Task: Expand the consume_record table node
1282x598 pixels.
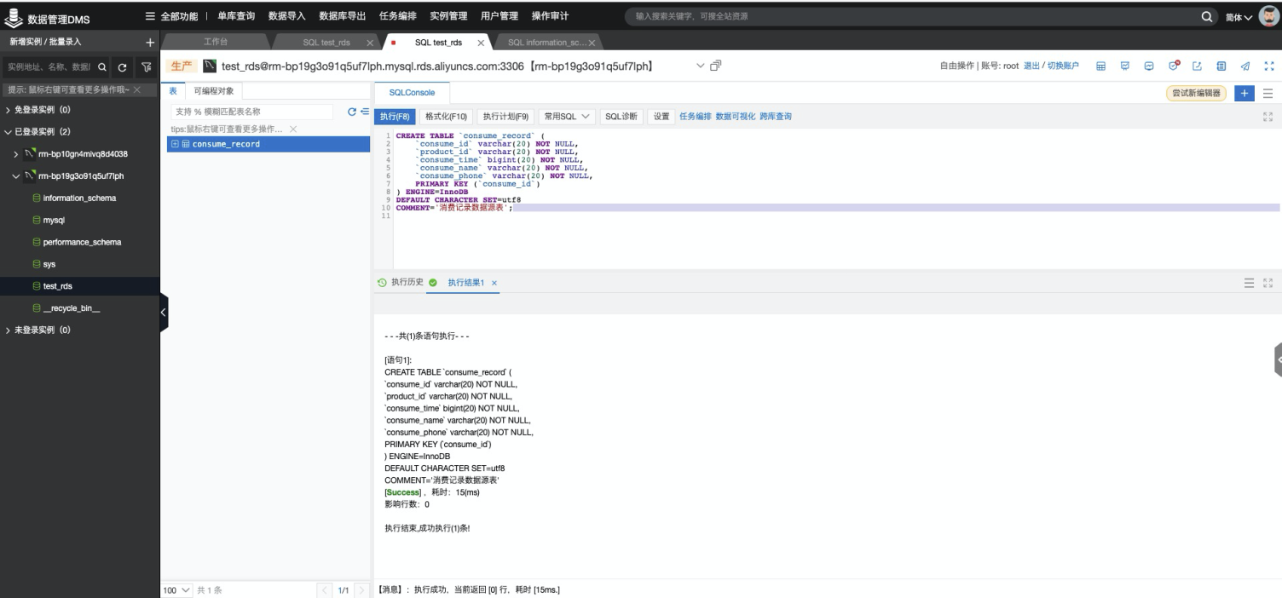Action: (175, 144)
